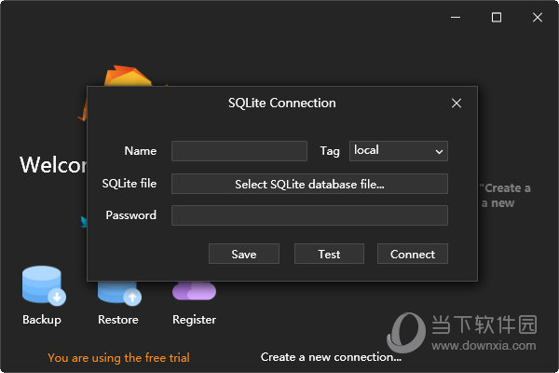Viewport: 559px width, 373px height.
Task: Click the Restore database icon
Action: pos(119,294)
